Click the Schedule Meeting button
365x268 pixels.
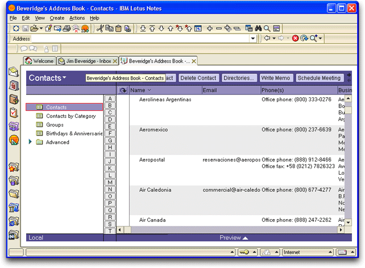tap(319, 78)
